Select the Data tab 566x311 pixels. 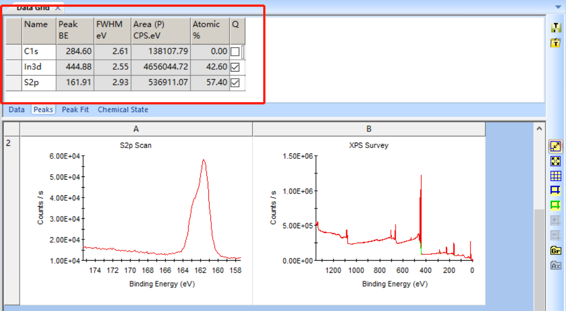(17, 109)
